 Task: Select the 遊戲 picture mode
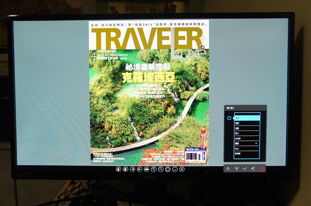pos(247,128)
